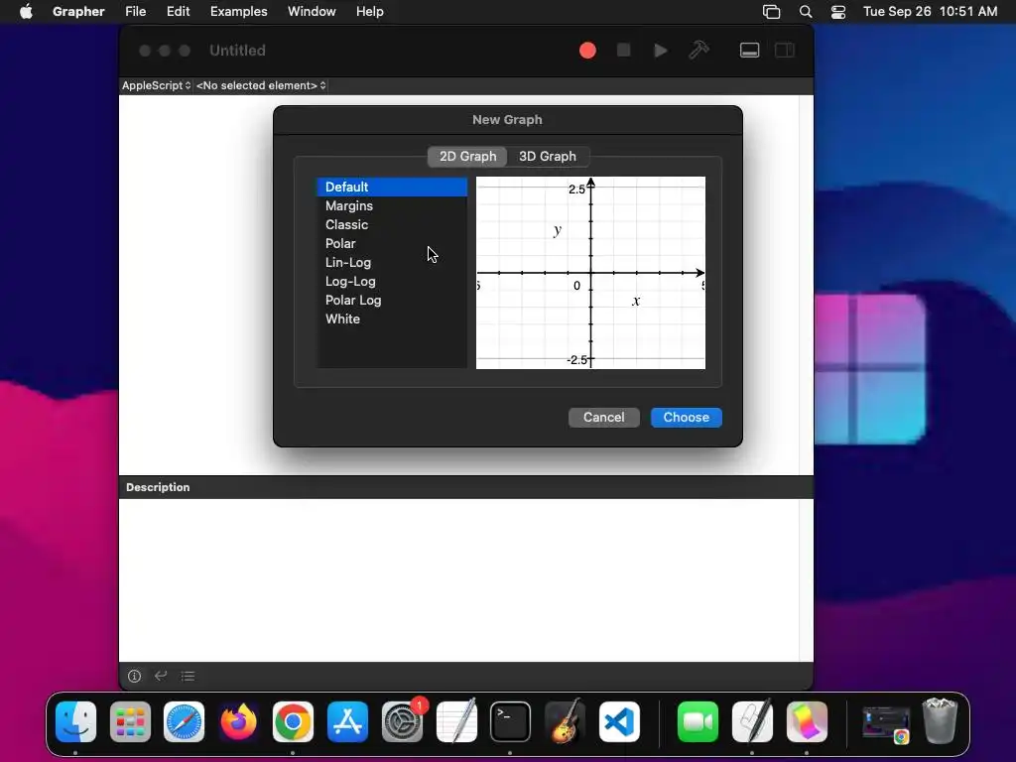Click the Compile hammer icon
The width and height of the screenshot is (1016, 762).
click(x=698, y=50)
